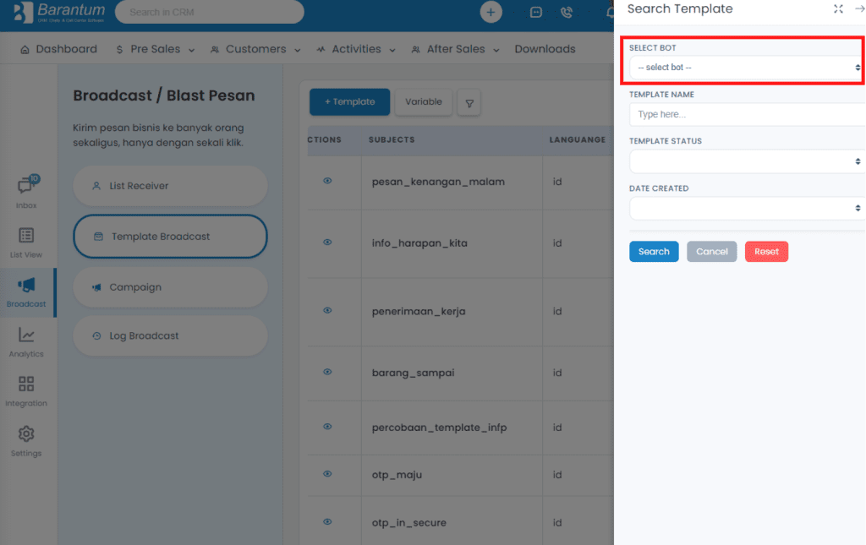
Task: Click the Template Name input field
Action: pyautogui.click(x=745, y=114)
